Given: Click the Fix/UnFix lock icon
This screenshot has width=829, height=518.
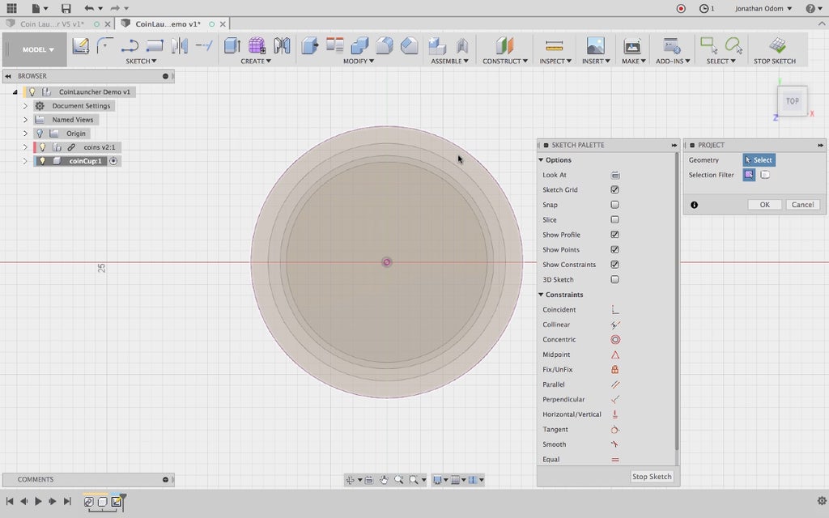Looking at the screenshot, I should pos(615,370).
